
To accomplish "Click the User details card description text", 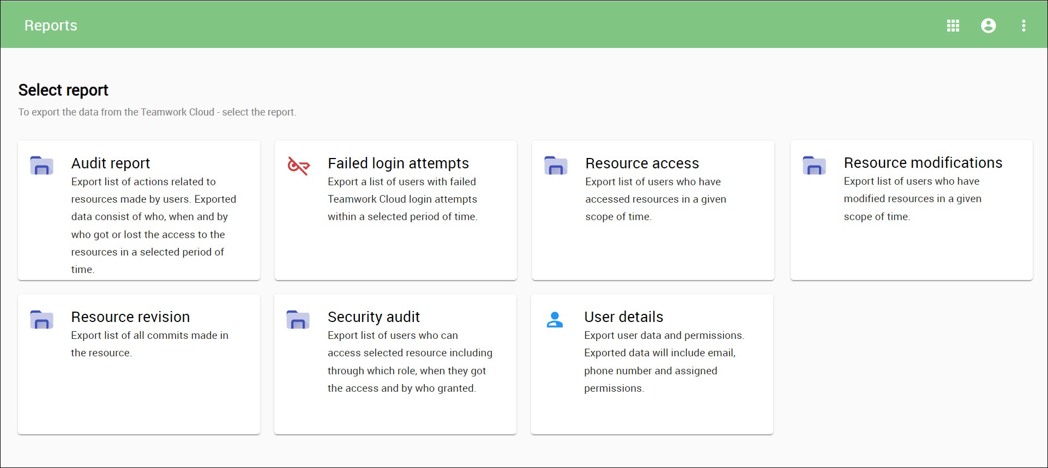I will [x=662, y=362].
